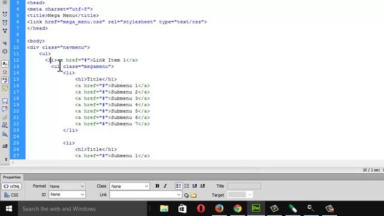The height and width of the screenshot is (216, 384).
Task: Open Google Chrome from taskbar
Action: click(x=238, y=209)
